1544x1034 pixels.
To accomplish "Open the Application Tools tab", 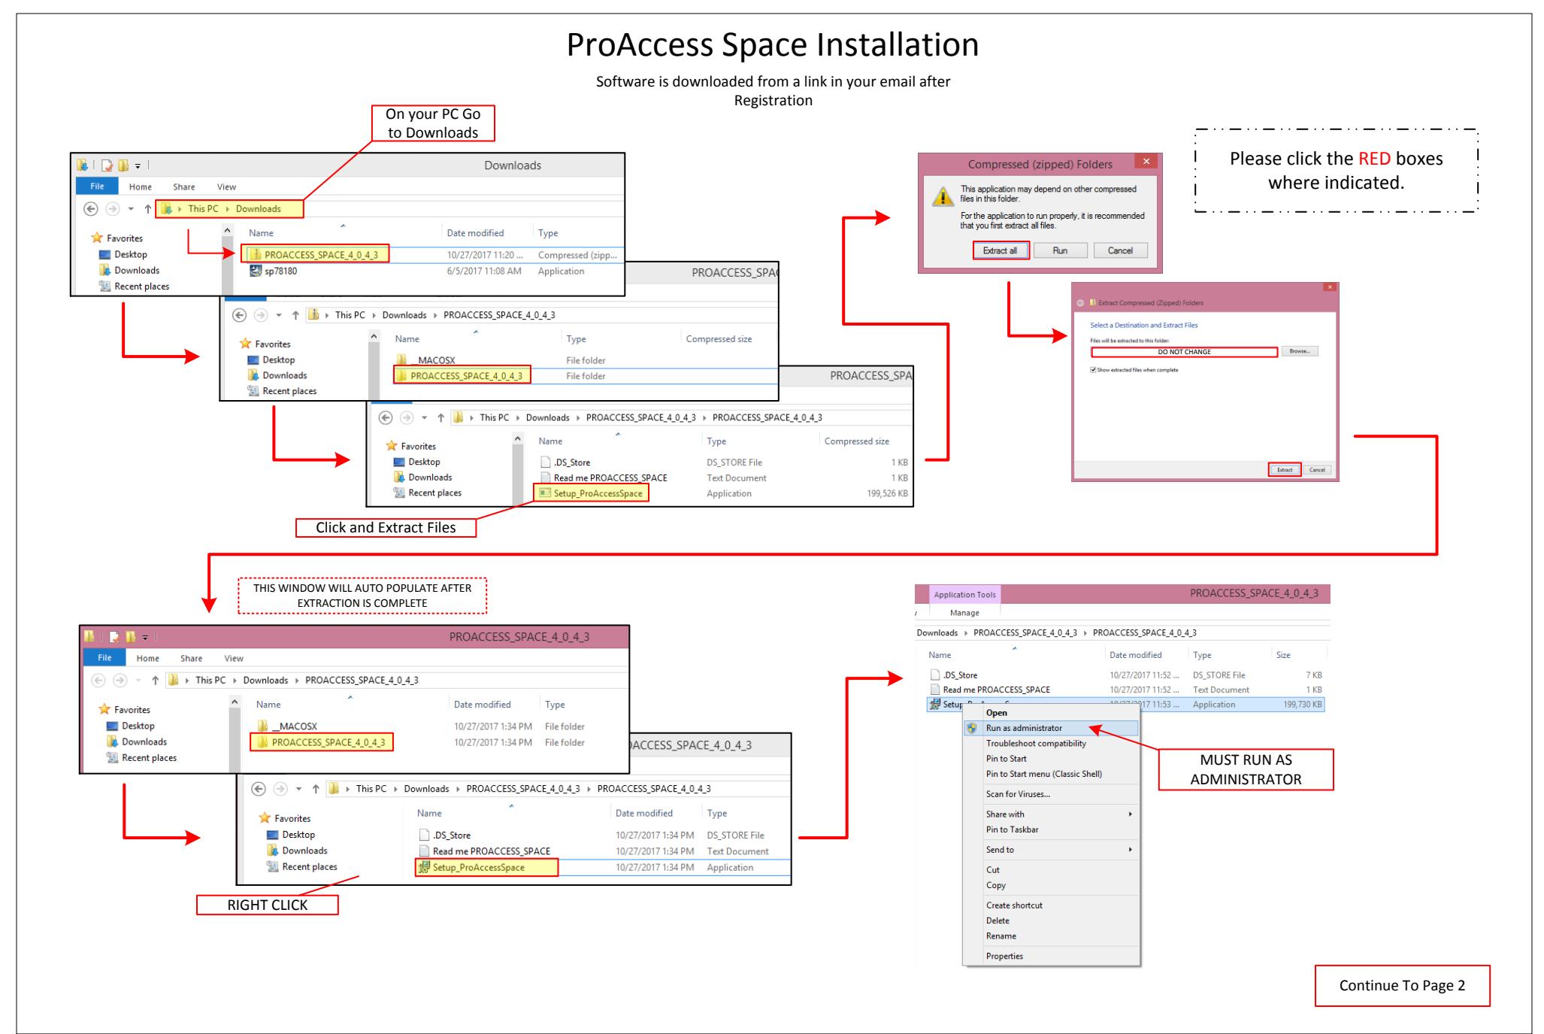I will tap(964, 595).
